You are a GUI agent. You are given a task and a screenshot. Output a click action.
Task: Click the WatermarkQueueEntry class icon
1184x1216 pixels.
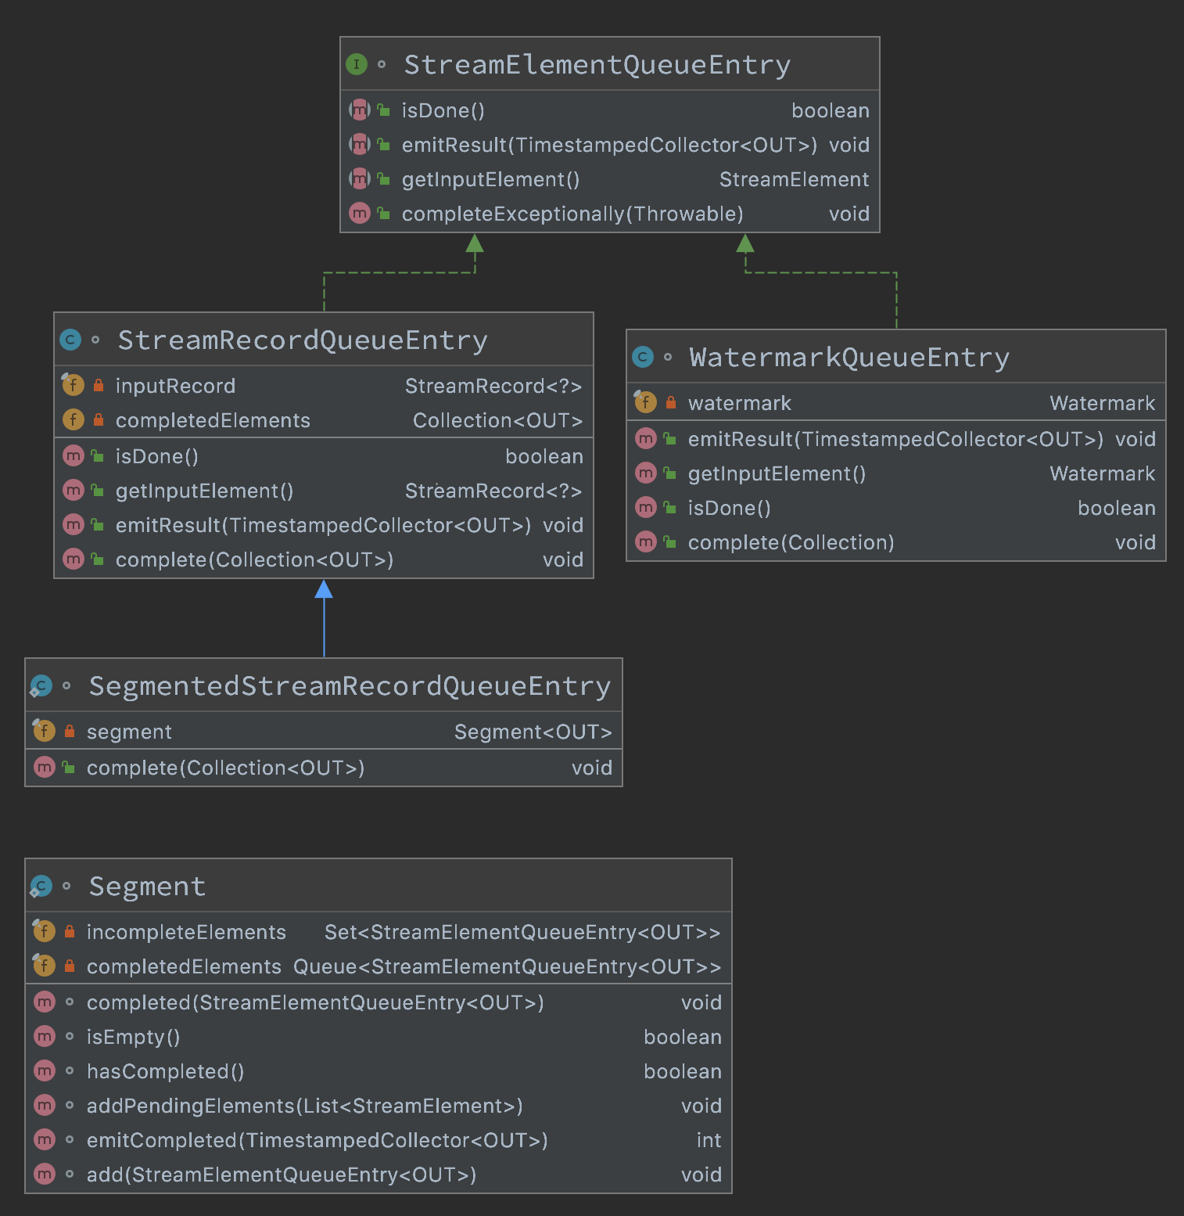(x=643, y=357)
